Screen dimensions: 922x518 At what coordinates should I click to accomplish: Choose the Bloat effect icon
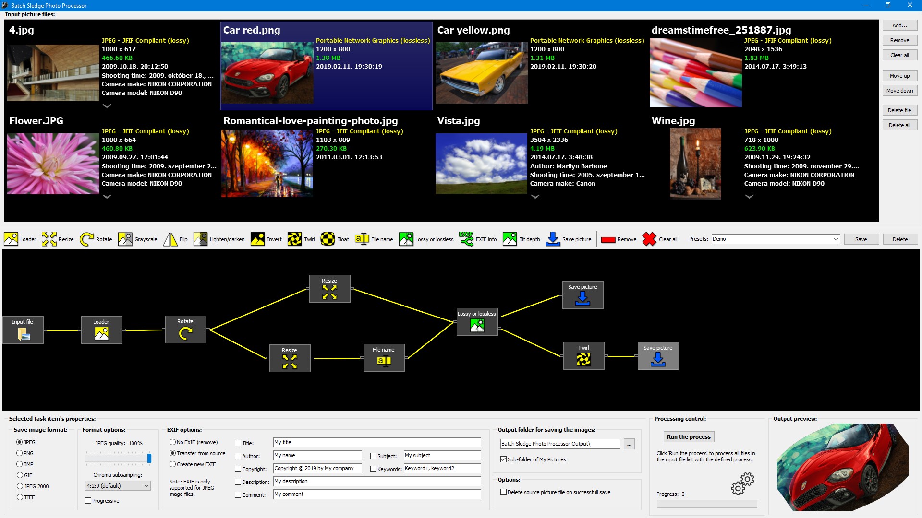328,239
